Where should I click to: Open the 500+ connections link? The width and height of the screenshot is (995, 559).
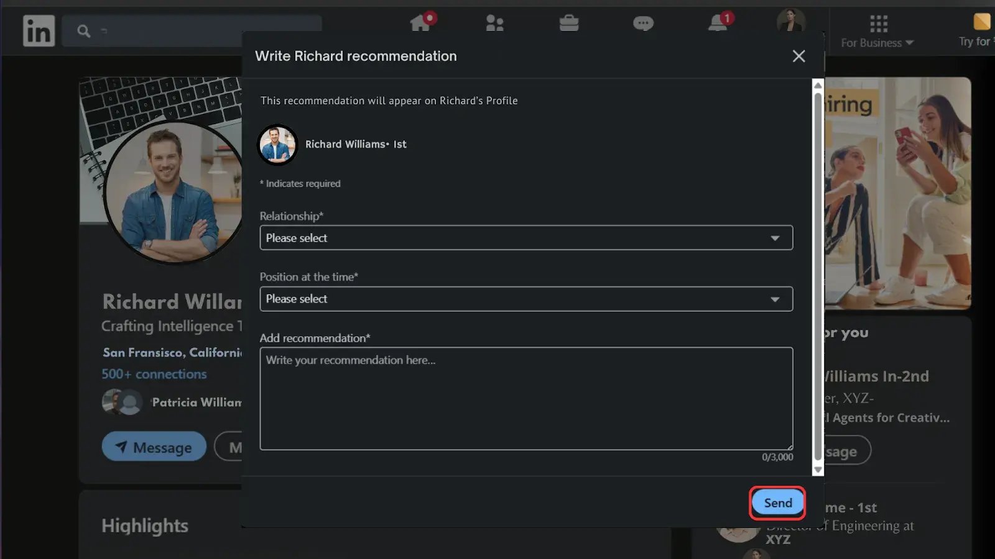pos(154,374)
